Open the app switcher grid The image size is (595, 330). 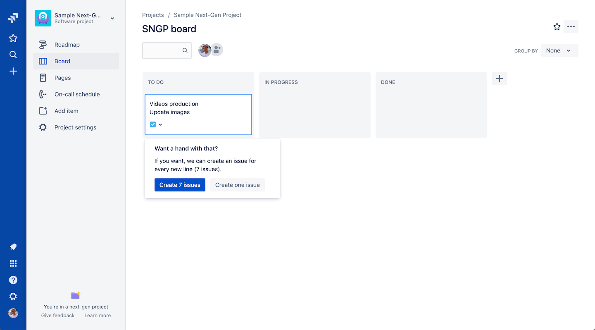(13, 263)
